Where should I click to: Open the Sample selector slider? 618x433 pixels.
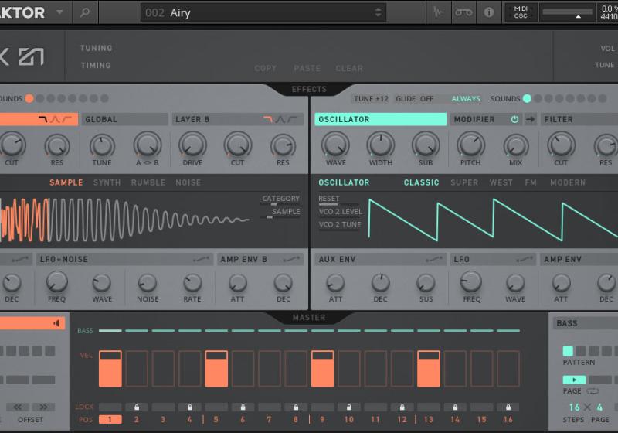click(x=280, y=213)
